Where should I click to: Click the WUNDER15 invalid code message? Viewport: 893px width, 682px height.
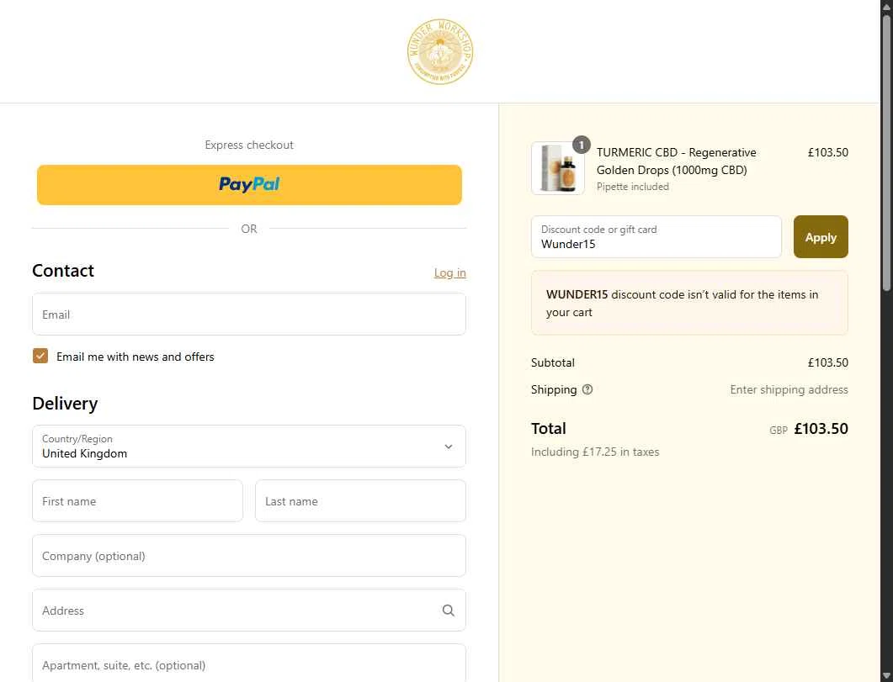click(x=689, y=303)
